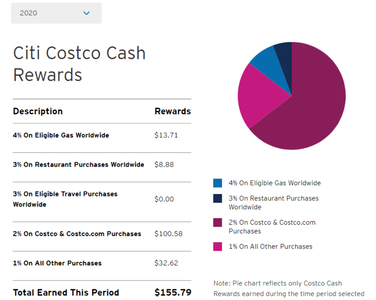Image resolution: width=376 pixels, height=300 pixels.
Task: Click the $32.62 other purchases amount
Action: (166, 263)
